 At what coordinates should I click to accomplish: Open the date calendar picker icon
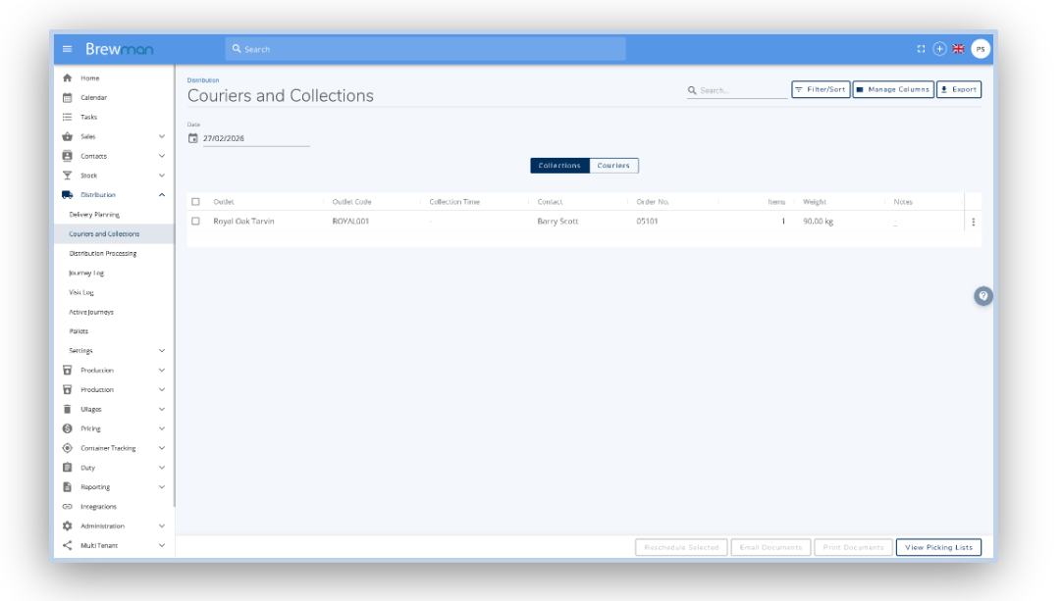pos(193,138)
